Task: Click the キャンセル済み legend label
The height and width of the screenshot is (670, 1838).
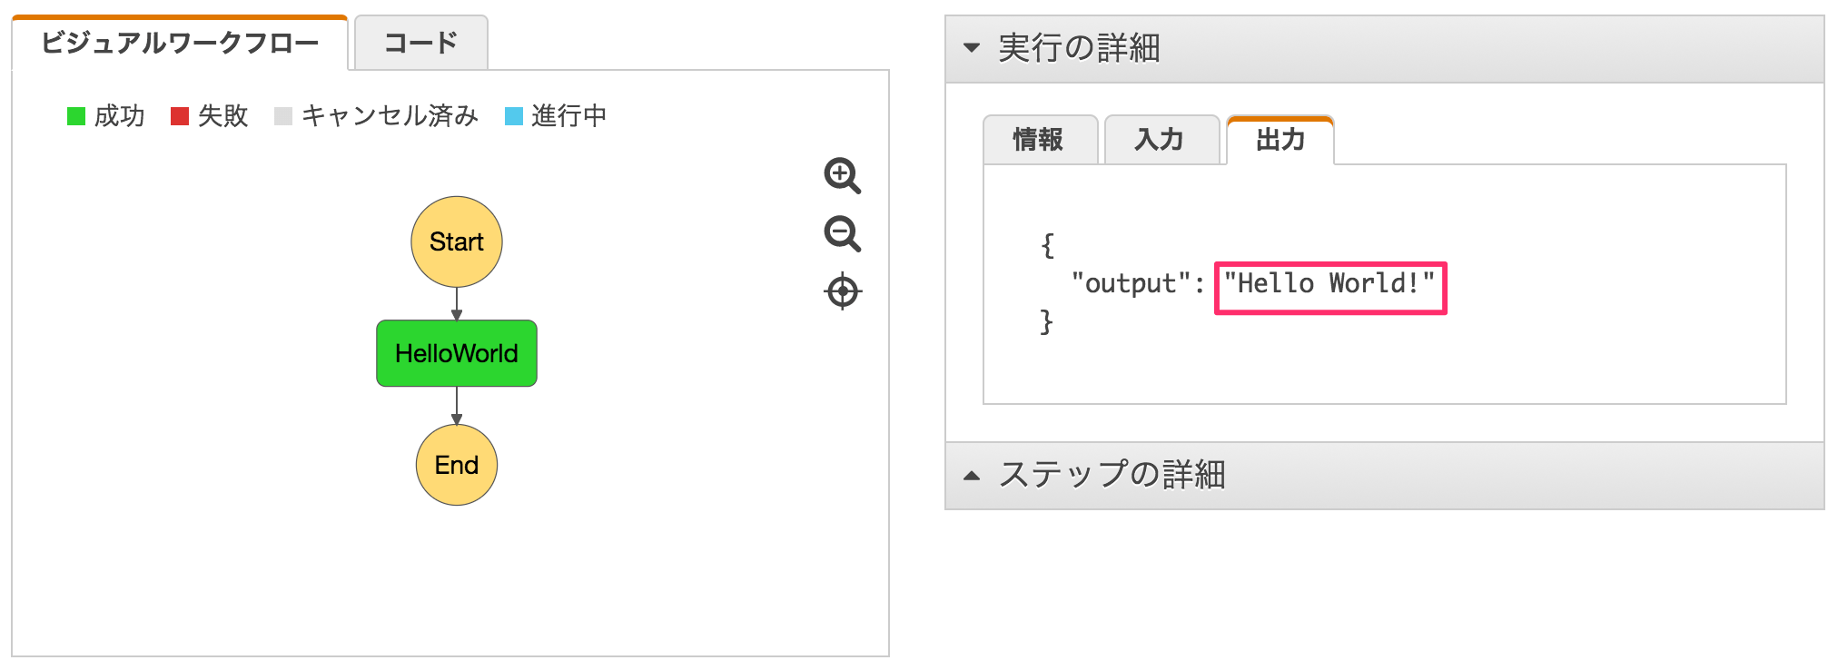Action: tap(390, 116)
